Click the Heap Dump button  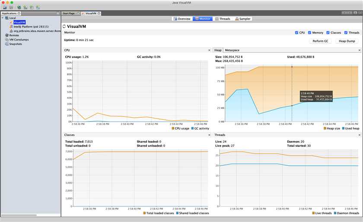[x=347, y=41]
